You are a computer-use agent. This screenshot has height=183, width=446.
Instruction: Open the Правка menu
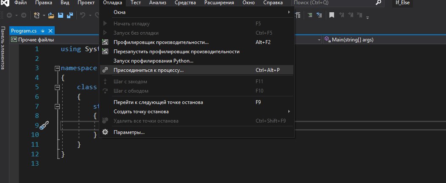(44, 3)
